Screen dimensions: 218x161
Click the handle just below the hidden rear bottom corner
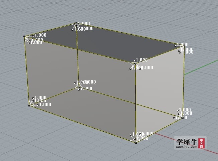coord(79,89)
